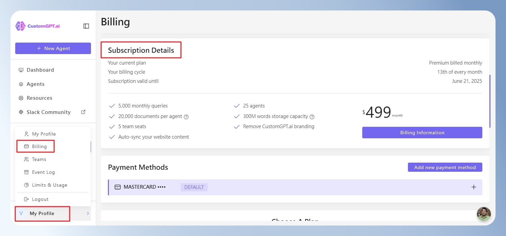The height and width of the screenshot is (236, 506).
Task: Open Event Log archive icon entry
Action: [26, 172]
